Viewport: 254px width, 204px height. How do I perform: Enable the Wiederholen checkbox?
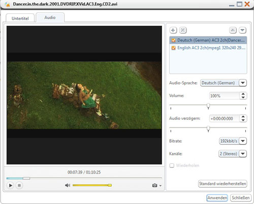tap(172, 165)
